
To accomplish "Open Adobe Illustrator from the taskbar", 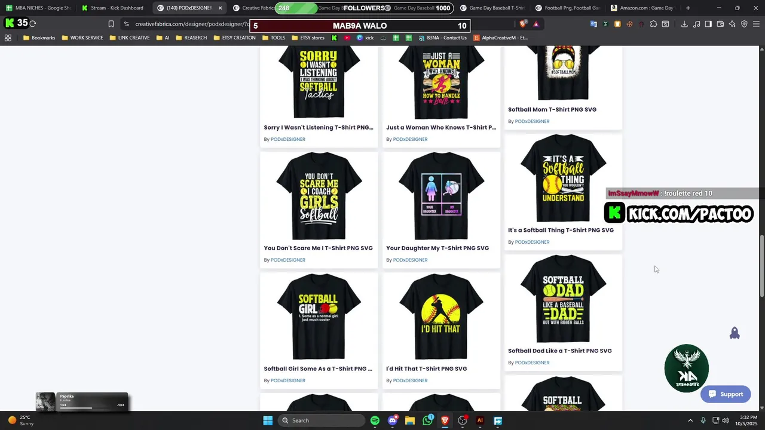I will 480,420.
